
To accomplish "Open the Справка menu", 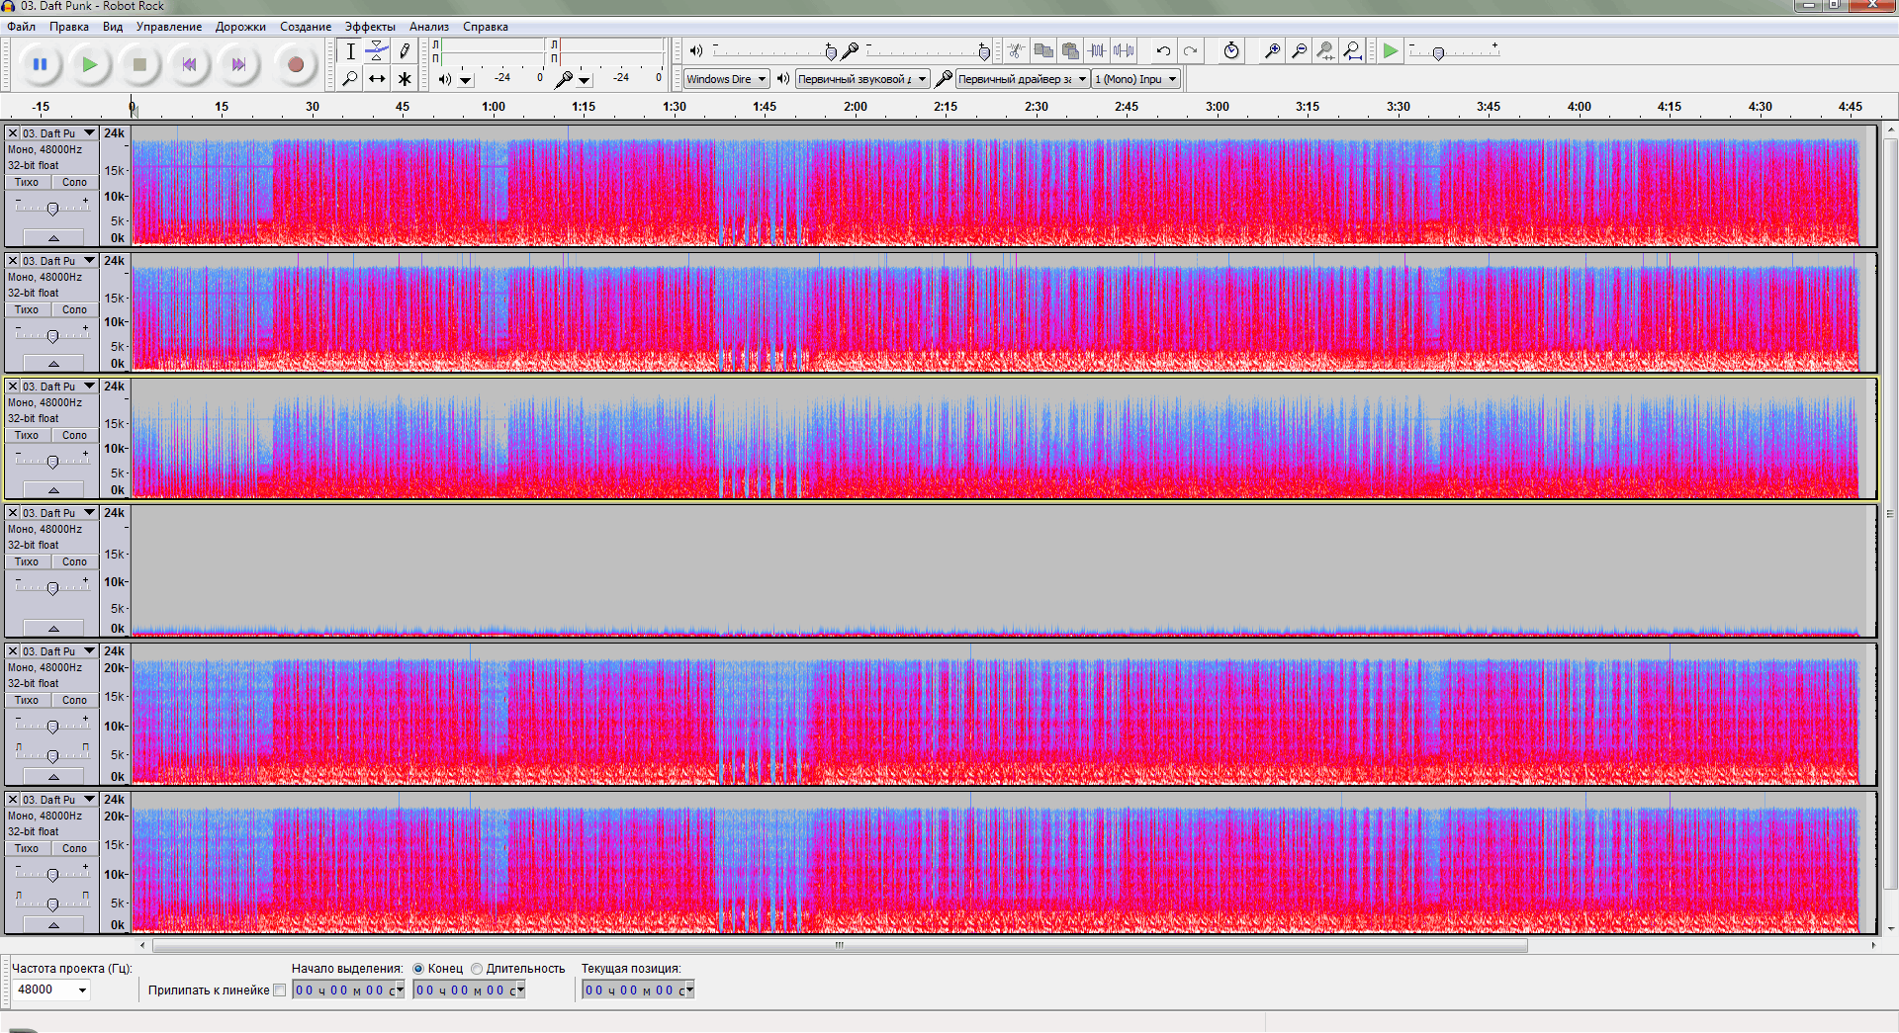I will pyautogui.click(x=486, y=27).
